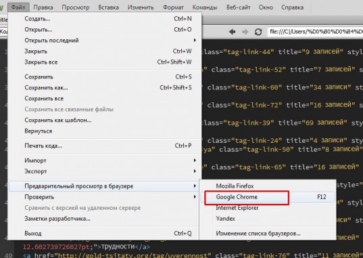363x258 pixels.
Task: Open the Файл menu
Action: 18,7
